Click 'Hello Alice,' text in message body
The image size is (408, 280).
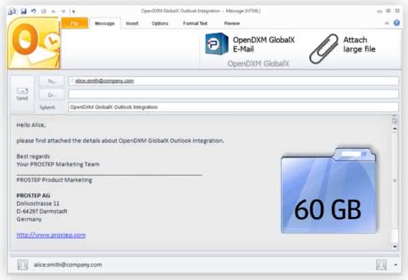[x=31, y=125]
